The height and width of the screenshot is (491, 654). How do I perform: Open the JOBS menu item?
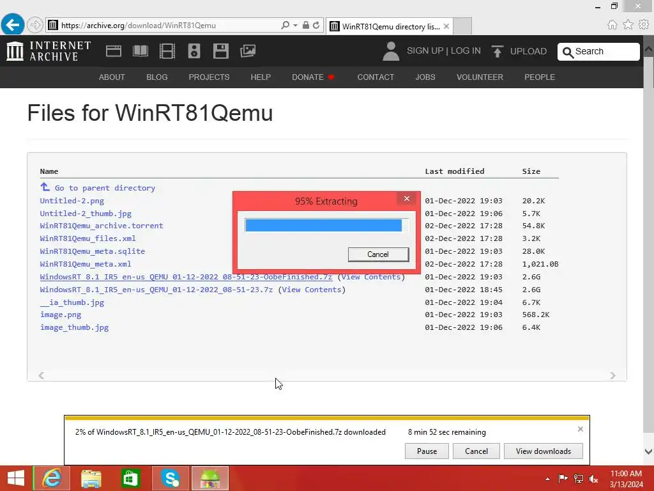[x=425, y=77]
